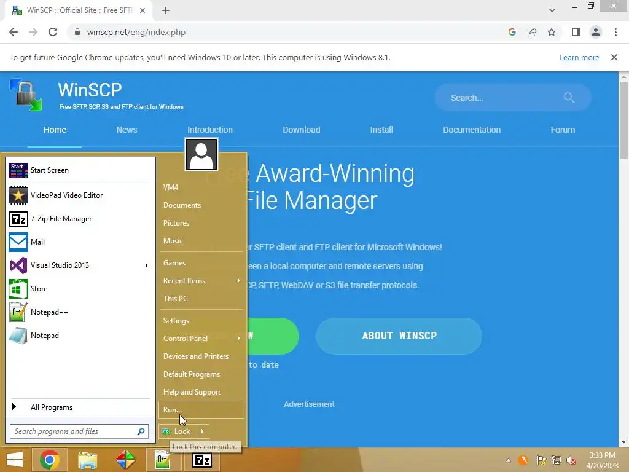Open the shutdown options arrow next to Lock
This screenshot has height=472, width=629.
[x=203, y=431]
